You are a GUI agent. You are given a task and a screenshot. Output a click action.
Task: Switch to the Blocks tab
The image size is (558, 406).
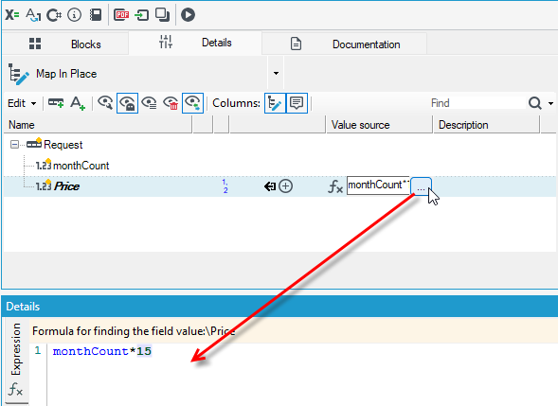pos(65,44)
